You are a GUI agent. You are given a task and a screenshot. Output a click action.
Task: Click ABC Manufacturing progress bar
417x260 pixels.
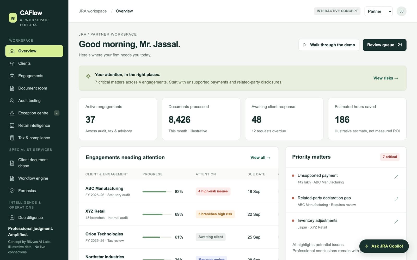tap(157, 192)
